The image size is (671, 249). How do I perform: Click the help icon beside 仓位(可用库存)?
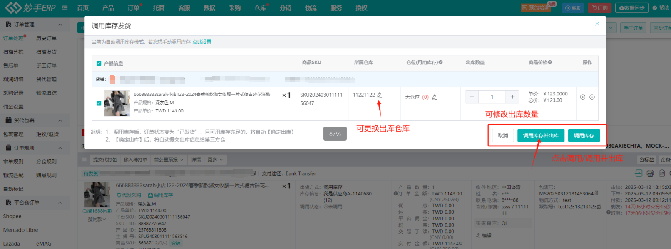click(440, 62)
